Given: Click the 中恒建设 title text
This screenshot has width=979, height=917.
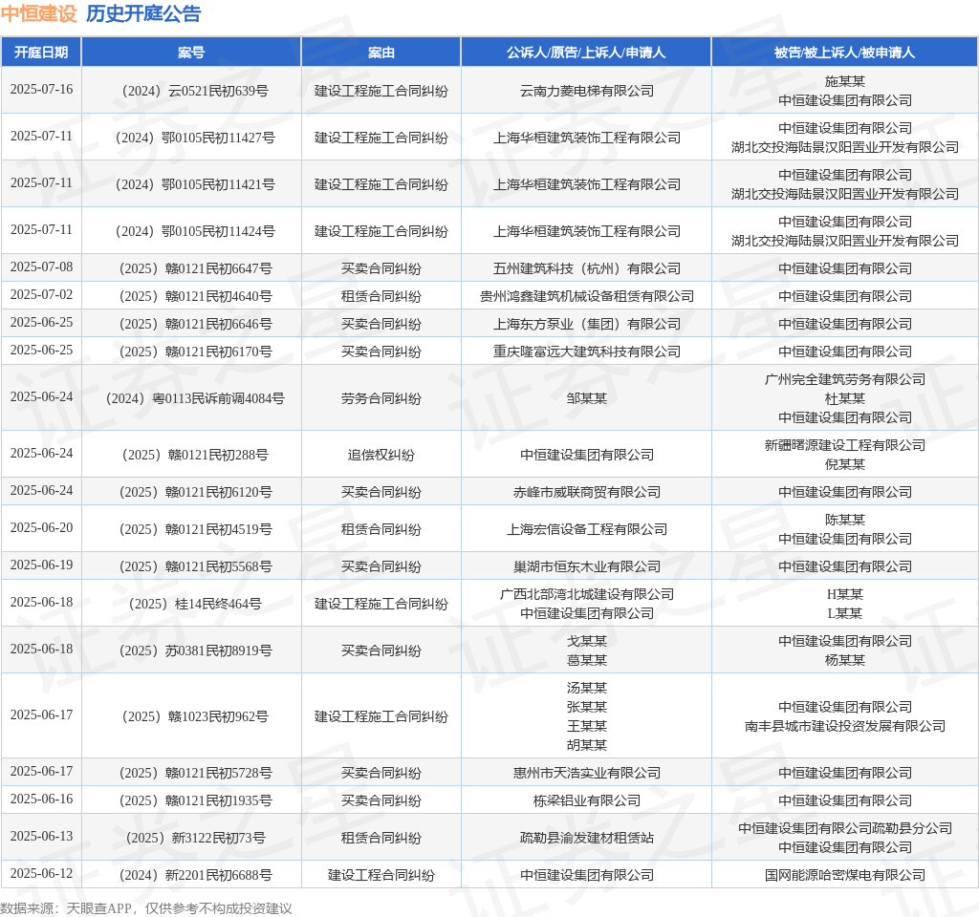Looking at the screenshot, I should (38, 13).
